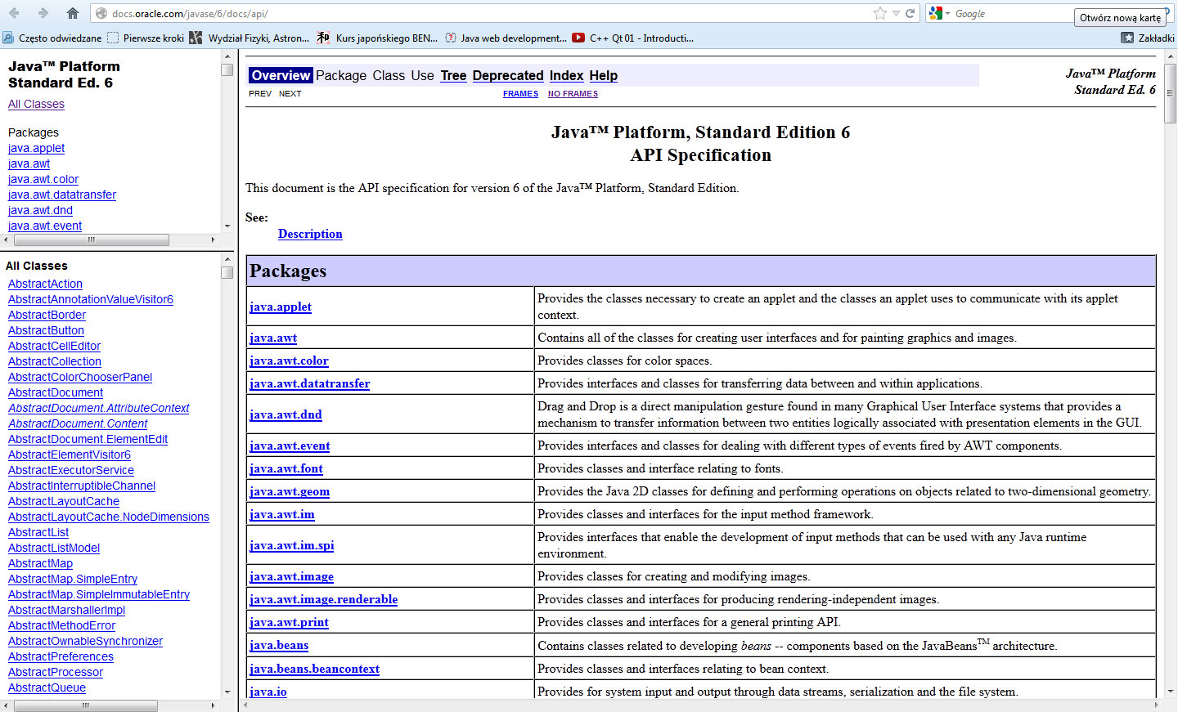This screenshot has height=712, width=1178.
Task: Click packages frame scroll-up arrow
Action: pyautogui.click(x=227, y=56)
